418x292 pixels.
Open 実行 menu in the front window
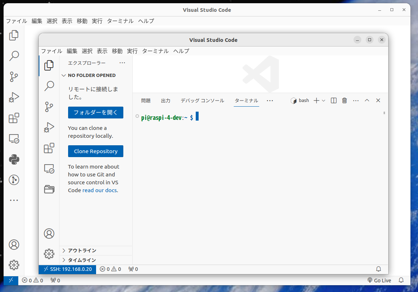tap(132, 51)
